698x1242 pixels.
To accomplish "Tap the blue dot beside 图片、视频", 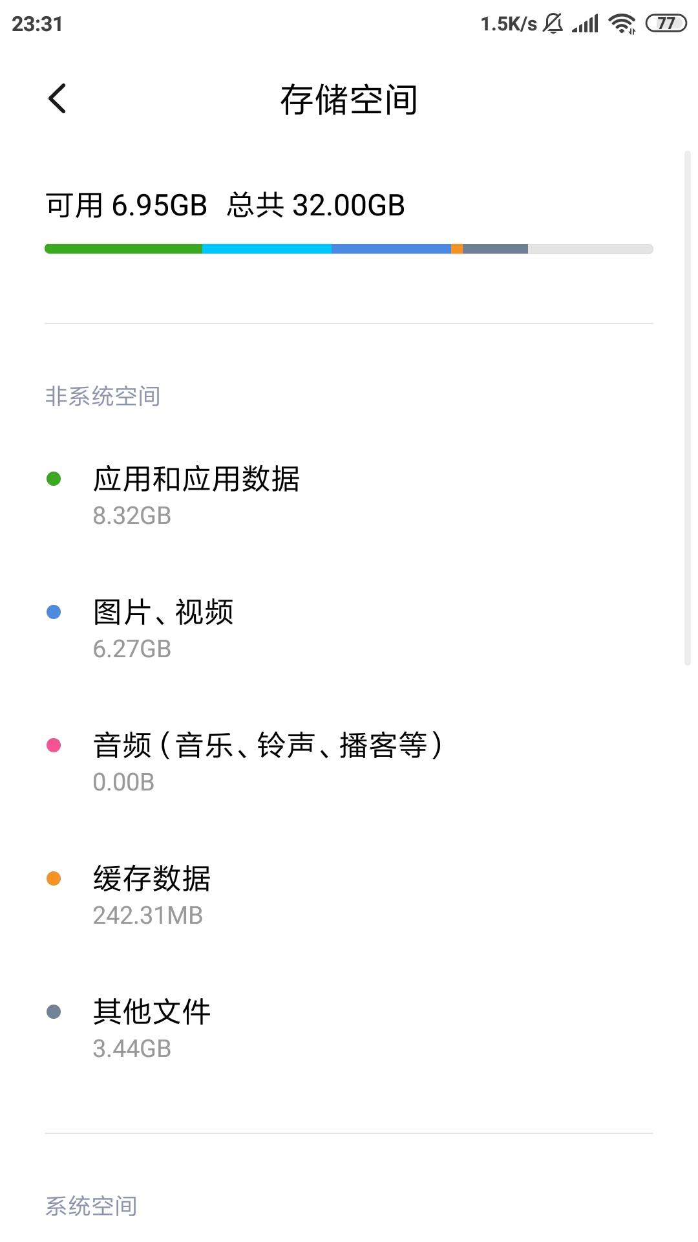I will (x=54, y=612).
